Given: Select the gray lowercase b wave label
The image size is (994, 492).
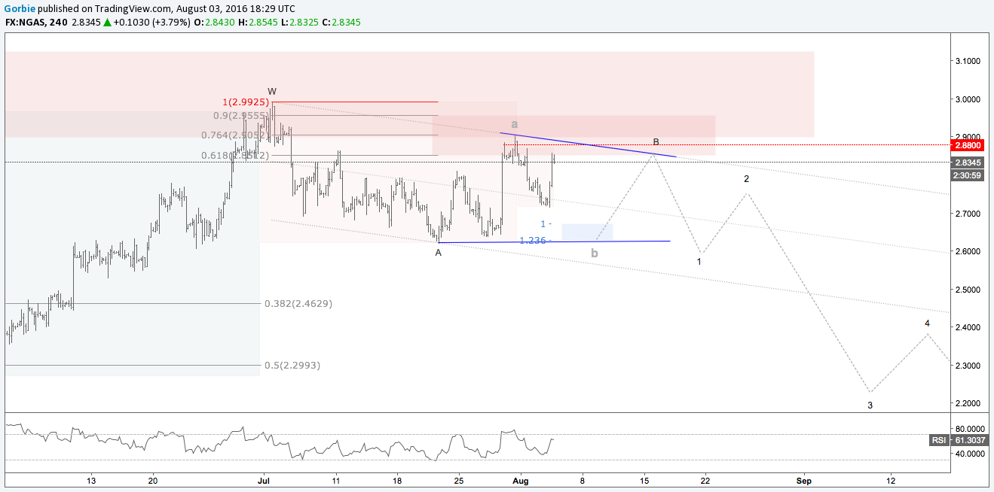Looking at the screenshot, I should pyautogui.click(x=595, y=253).
